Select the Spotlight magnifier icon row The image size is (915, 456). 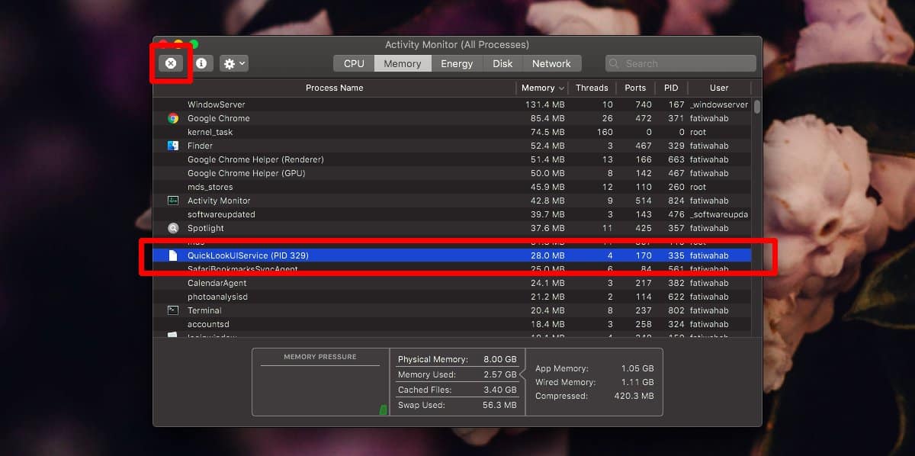point(173,228)
